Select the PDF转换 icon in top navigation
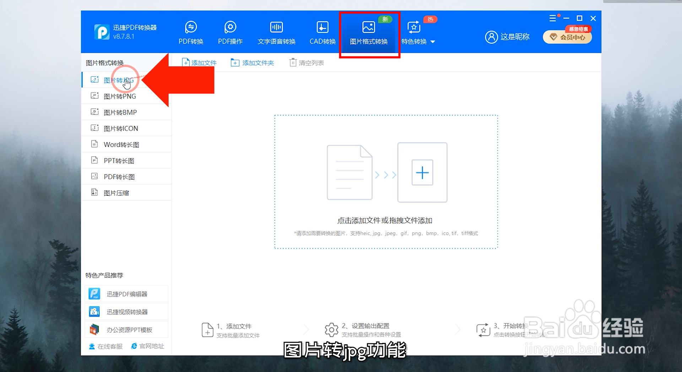 click(191, 32)
